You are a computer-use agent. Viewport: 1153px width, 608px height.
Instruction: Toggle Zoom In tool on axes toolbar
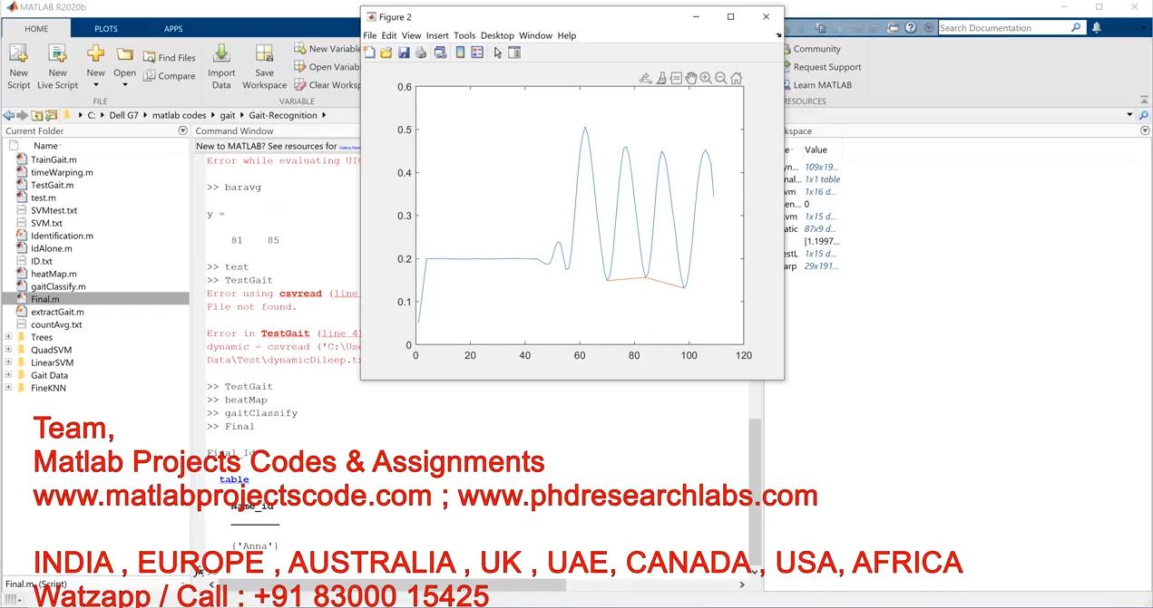(706, 78)
